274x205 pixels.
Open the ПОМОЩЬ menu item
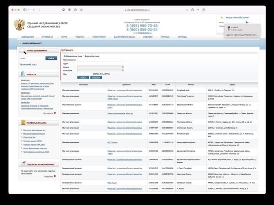[182, 37]
